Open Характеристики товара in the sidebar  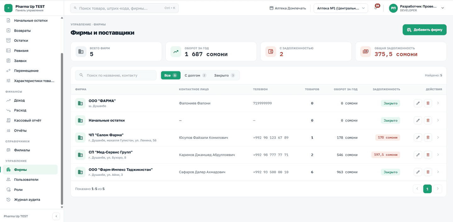tap(30, 81)
